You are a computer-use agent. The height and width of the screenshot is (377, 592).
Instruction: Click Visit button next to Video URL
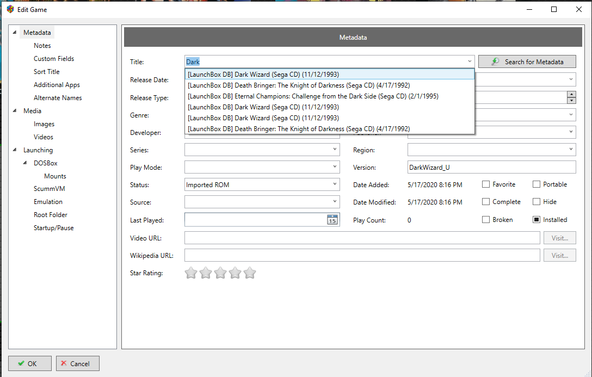(559, 238)
